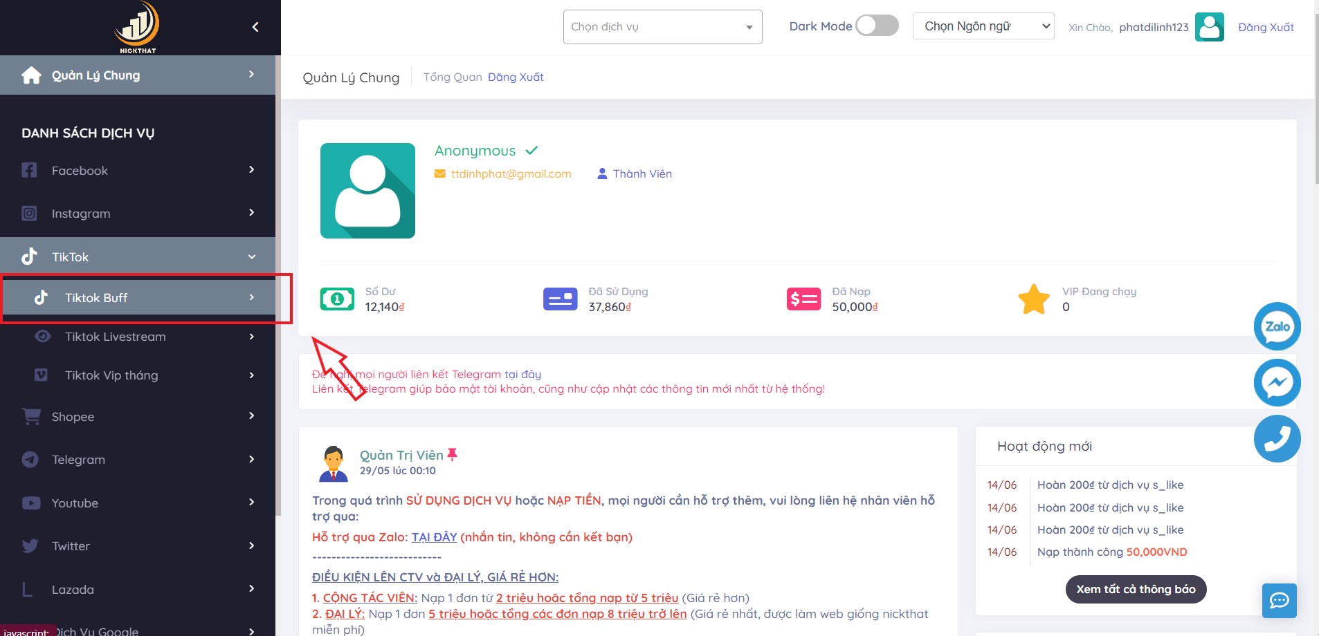
Task: Open the Zalo chat floating button
Action: click(x=1277, y=326)
